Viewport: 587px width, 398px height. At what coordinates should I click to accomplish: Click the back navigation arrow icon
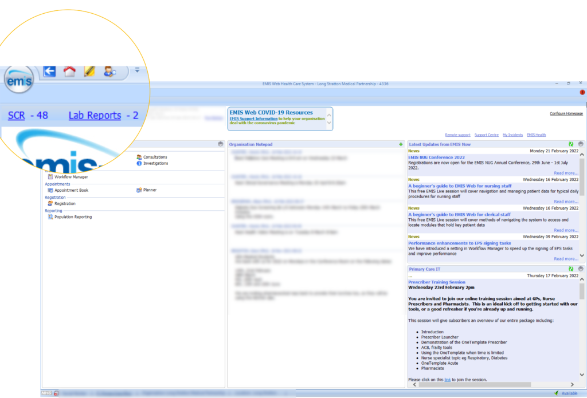(x=49, y=70)
